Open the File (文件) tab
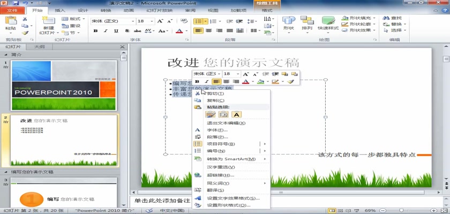 [12, 11]
